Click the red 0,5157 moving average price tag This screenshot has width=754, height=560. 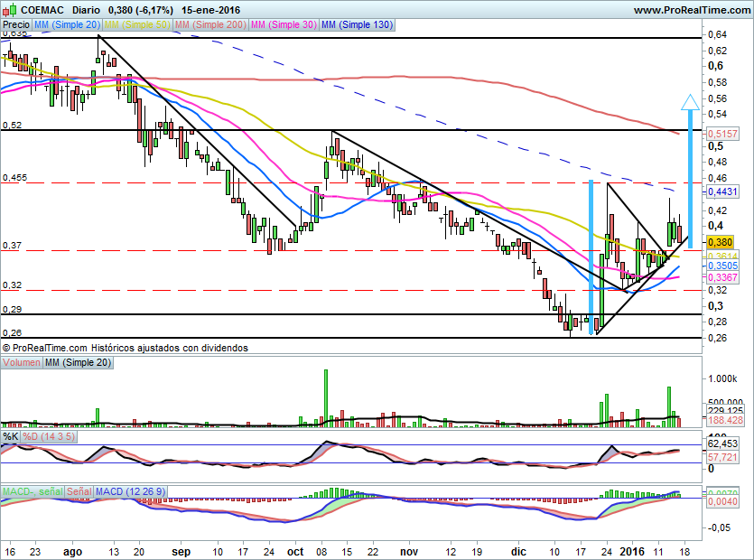point(723,133)
